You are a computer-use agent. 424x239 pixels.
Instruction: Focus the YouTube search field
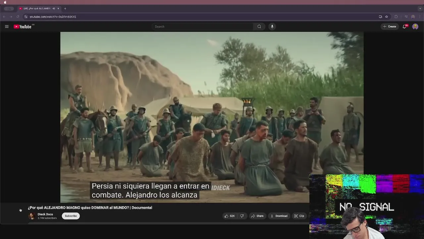(203, 27)
